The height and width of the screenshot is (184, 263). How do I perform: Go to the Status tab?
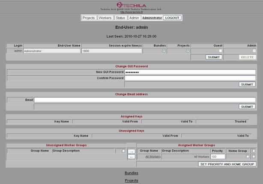coord(120,18)
